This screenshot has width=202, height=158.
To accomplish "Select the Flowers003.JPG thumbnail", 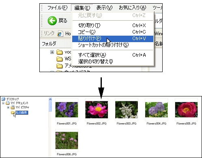I will pyautogui.click(x=127, y=110).
